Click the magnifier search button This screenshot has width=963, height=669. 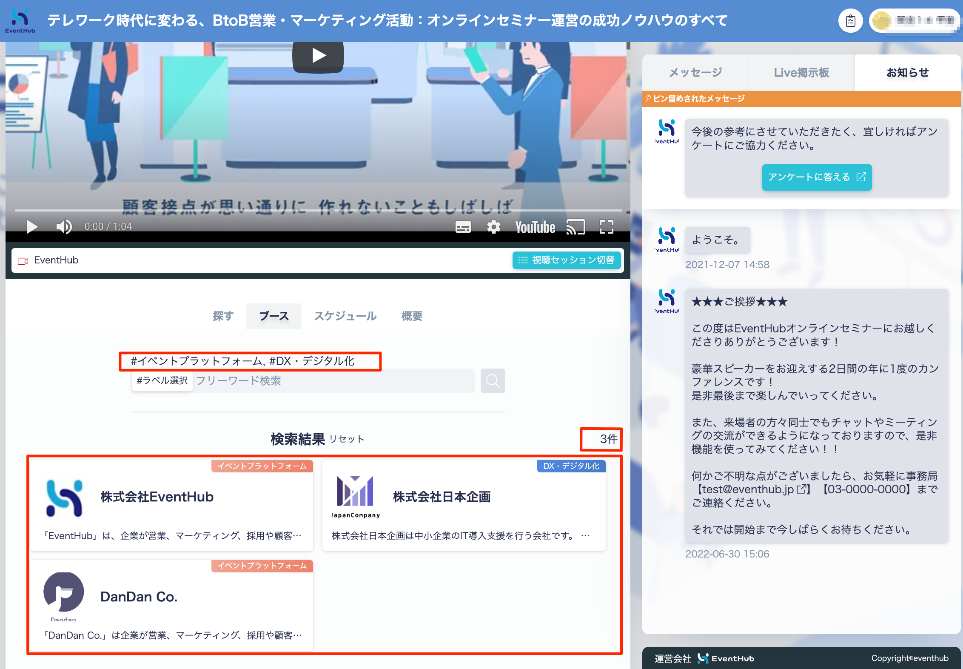click(x=493, y=380)
